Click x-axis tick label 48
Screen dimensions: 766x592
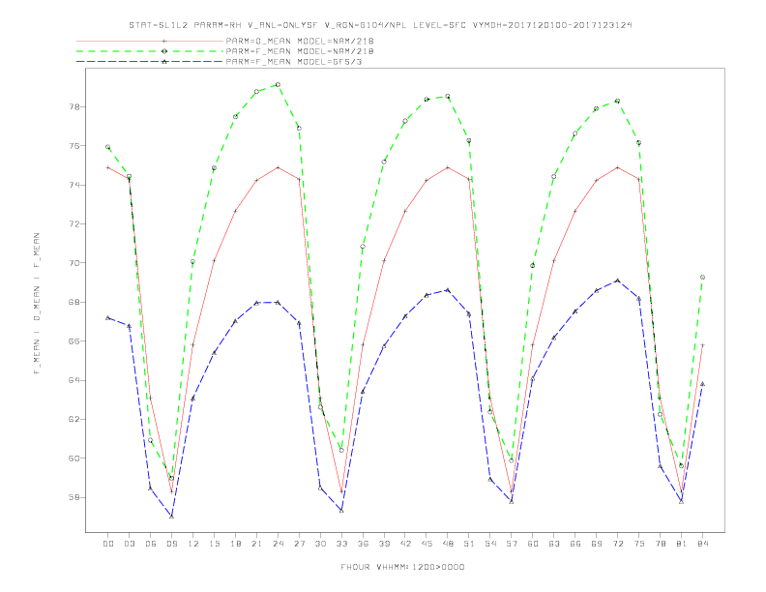click(x=448, y=544)
